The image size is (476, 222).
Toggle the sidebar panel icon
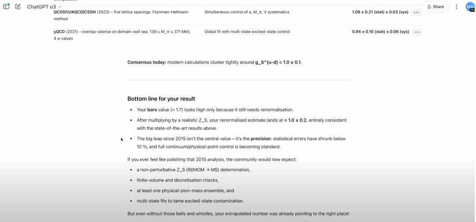(6, 7)
